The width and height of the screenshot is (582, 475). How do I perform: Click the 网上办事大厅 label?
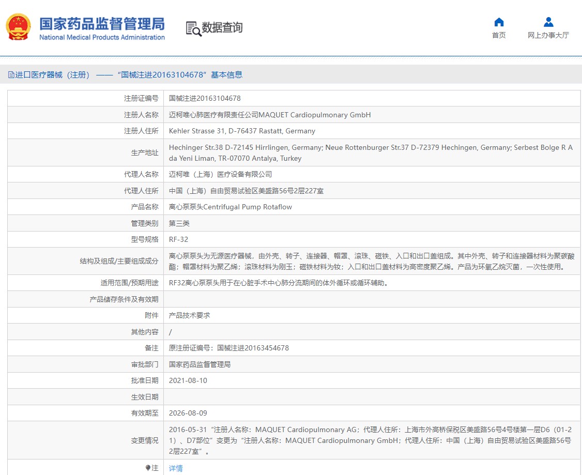point(548,35)
